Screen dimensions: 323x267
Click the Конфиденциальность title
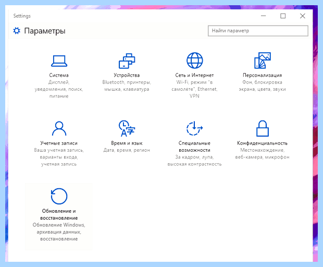(x=262, y=143)
